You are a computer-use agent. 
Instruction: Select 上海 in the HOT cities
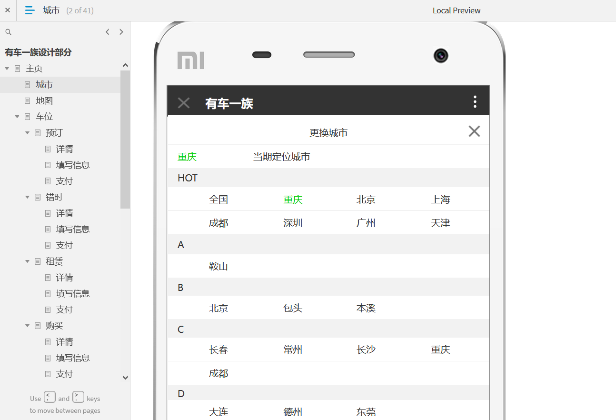click(x=440, y=200)
